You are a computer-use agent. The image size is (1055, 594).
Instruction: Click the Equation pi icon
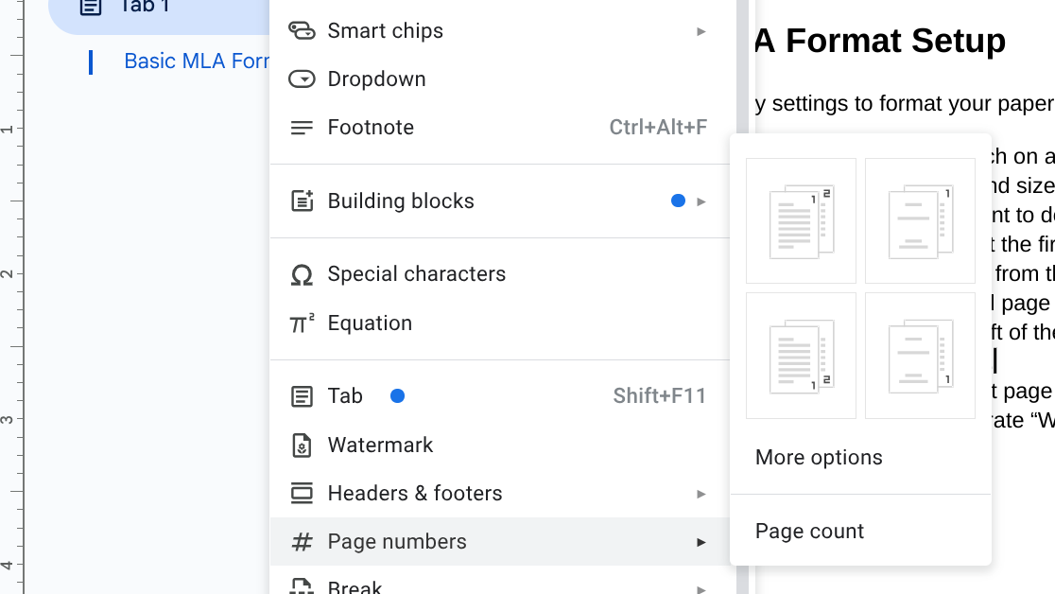pos(302,323)
